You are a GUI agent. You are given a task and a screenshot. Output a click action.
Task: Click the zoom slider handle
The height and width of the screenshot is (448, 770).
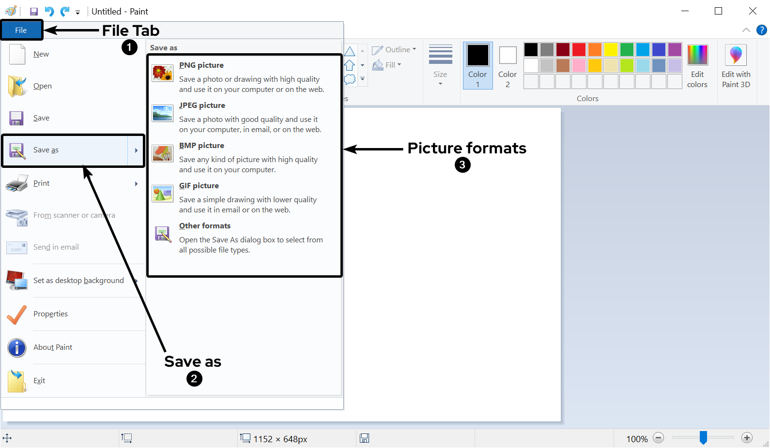[703, 438]
